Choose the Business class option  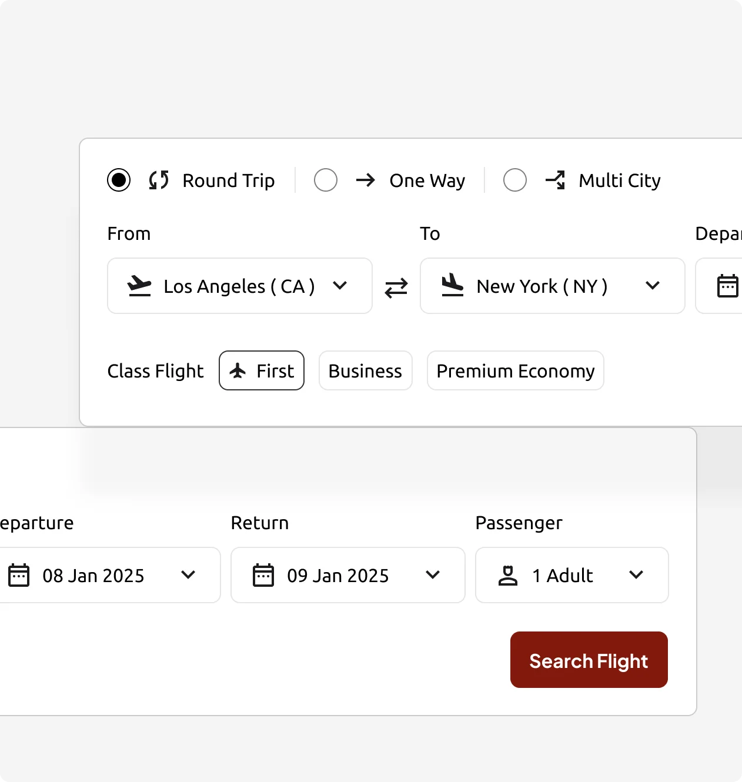pyautogui.click(x=366, y=370)
